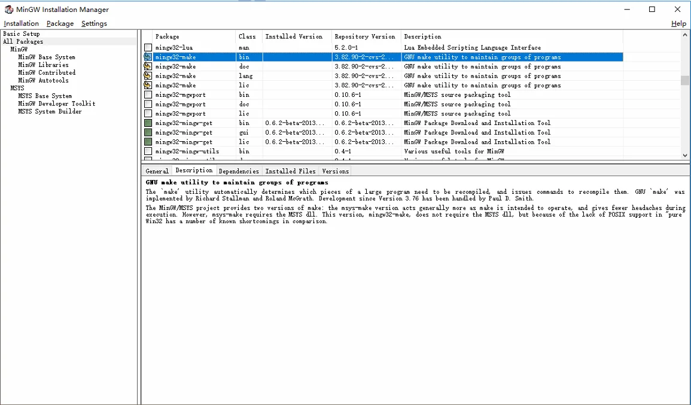Select MinGW Base System in tree
691x405 pixels.
(x=46, y=57)
